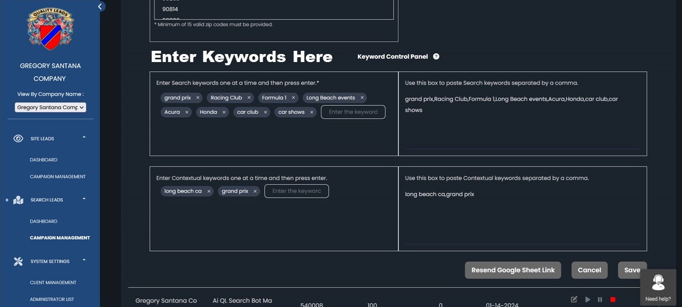This screenshot has height=307, width=682.
Task: Stop the campaign using the red square
Action: coord(613,300)
